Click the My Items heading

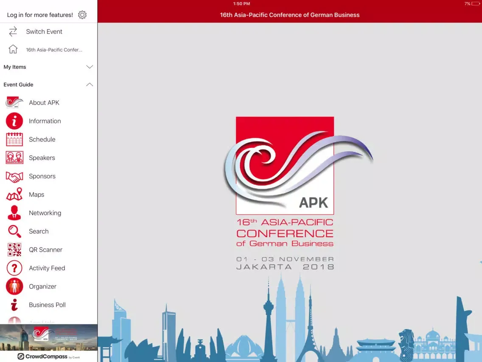point(15,67)
